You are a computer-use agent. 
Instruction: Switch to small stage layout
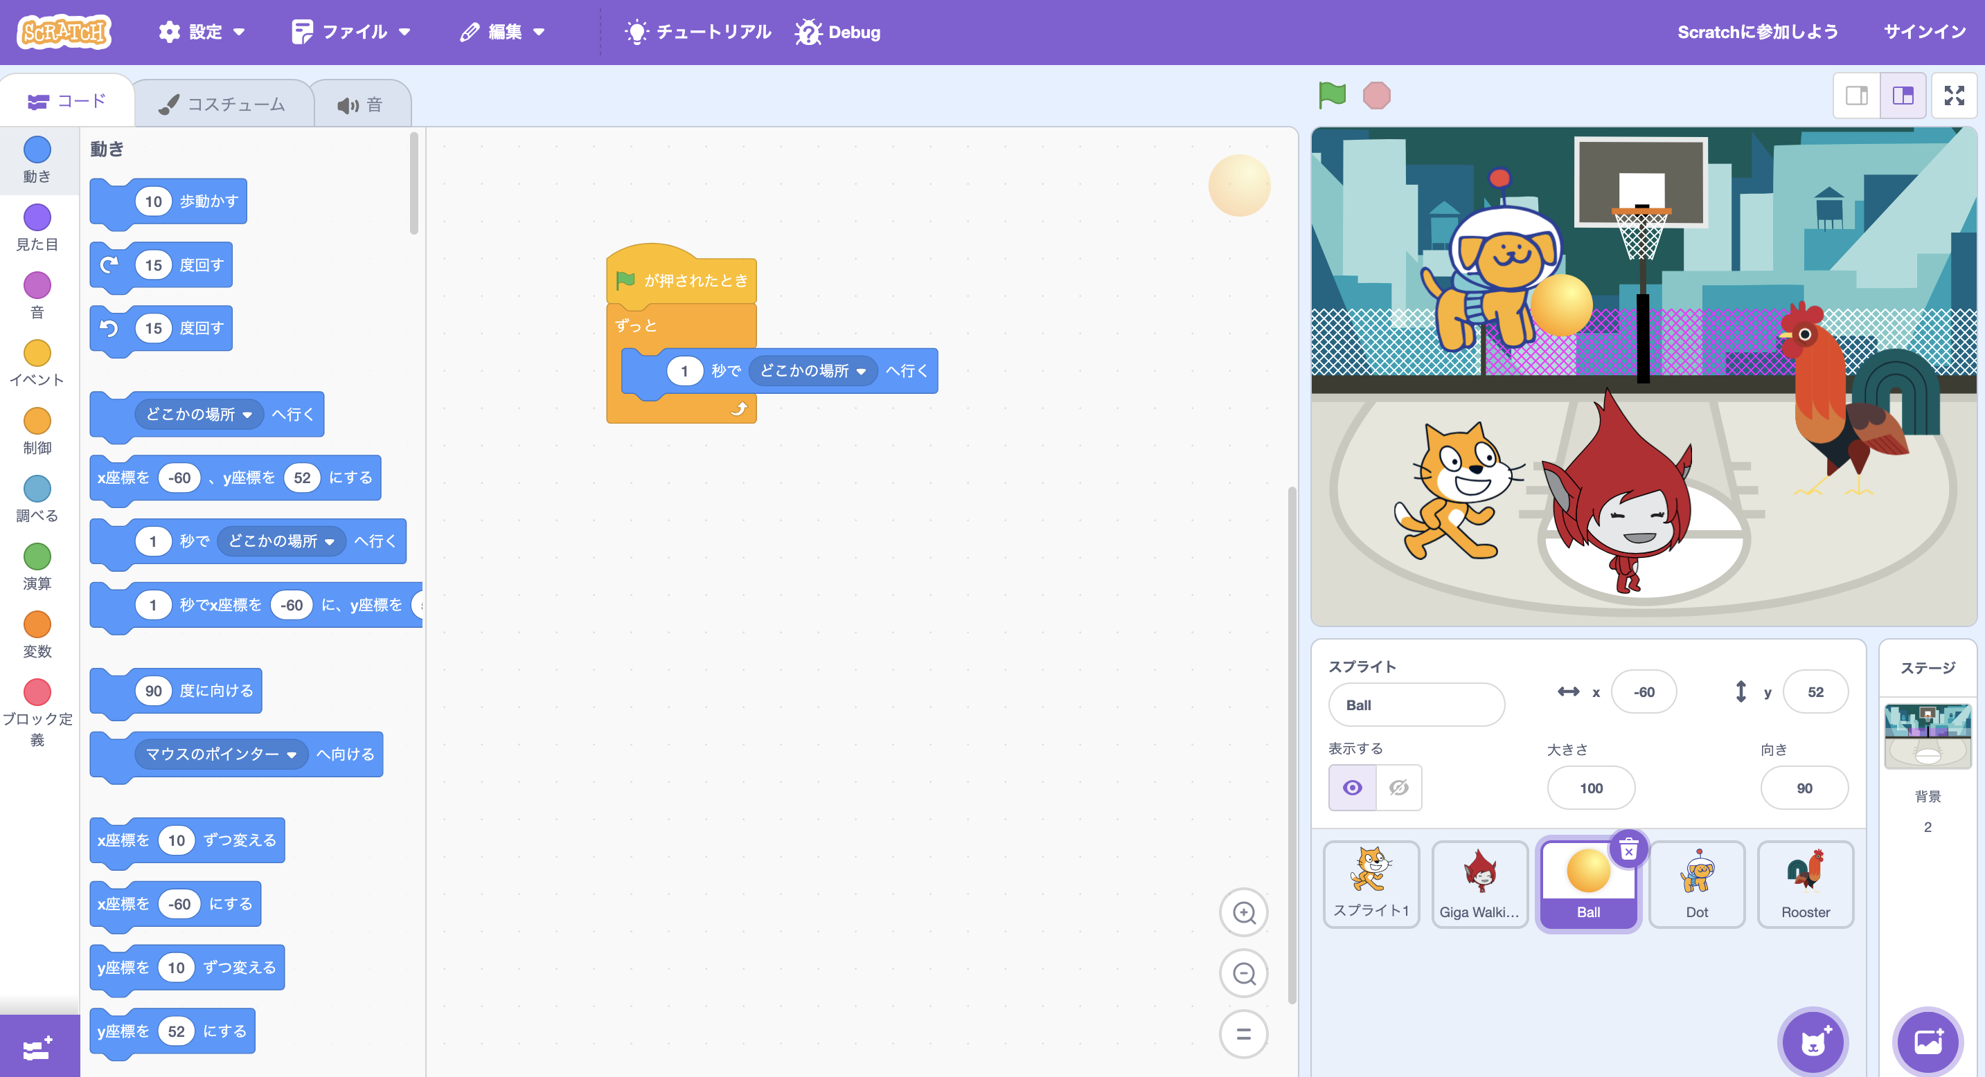(x=1857, y=96)
